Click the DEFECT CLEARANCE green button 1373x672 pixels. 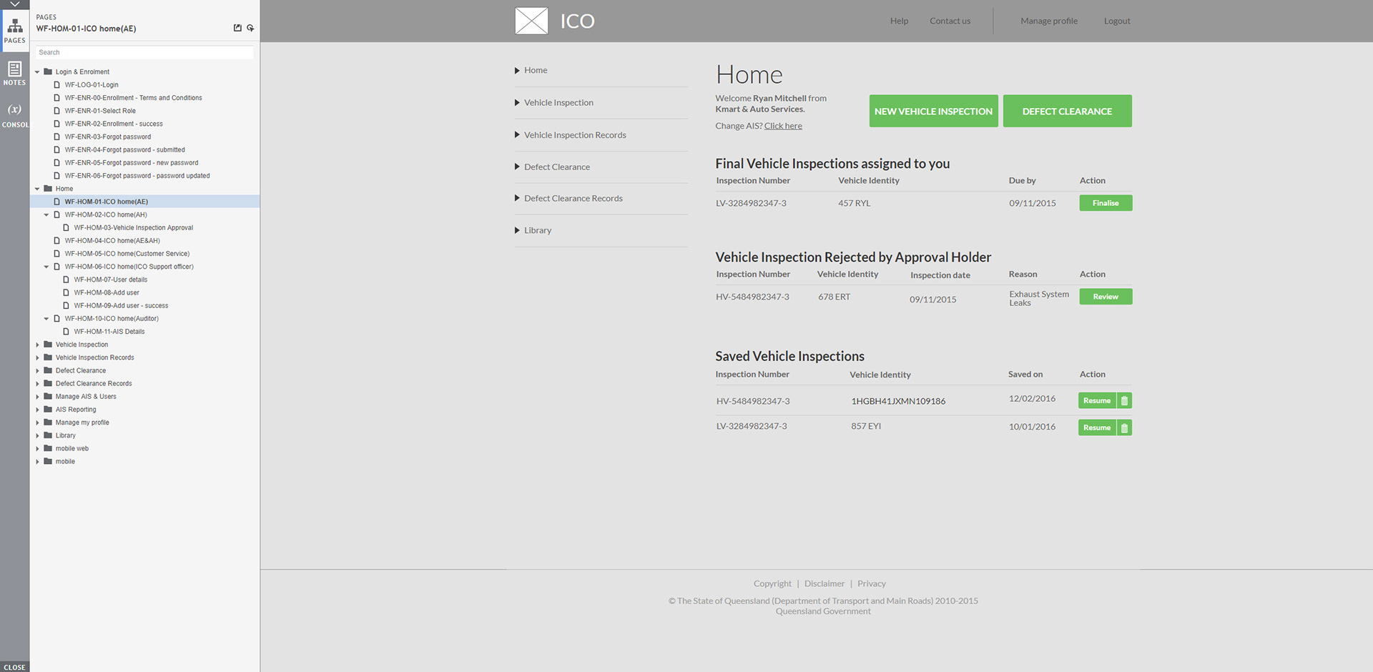click(1067, 111)
